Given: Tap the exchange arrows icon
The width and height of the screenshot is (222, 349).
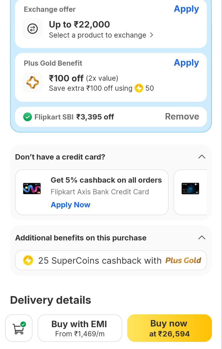Looking at the screenshot, I should pos(32,29).
